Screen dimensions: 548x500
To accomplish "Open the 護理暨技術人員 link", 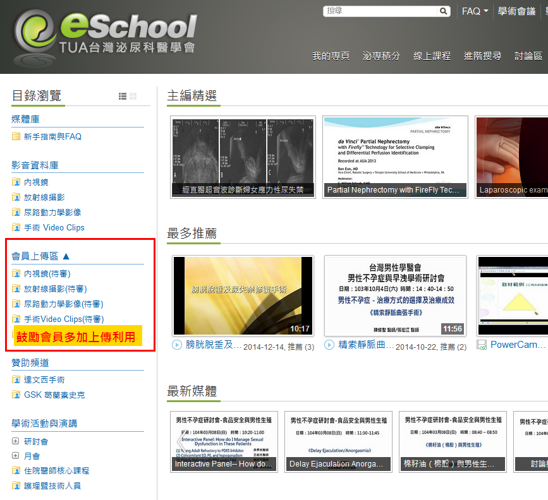I will click(52, 485).
